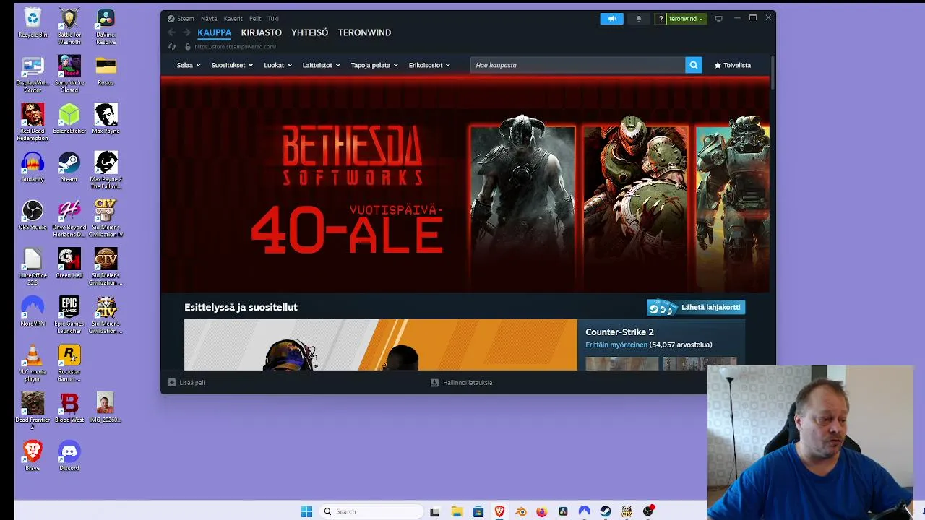Toggle Steam Big Picture mode monitor icon
The width and height of the screenshot is (925, 520).
pyautogui.click(x=718, y=19)
